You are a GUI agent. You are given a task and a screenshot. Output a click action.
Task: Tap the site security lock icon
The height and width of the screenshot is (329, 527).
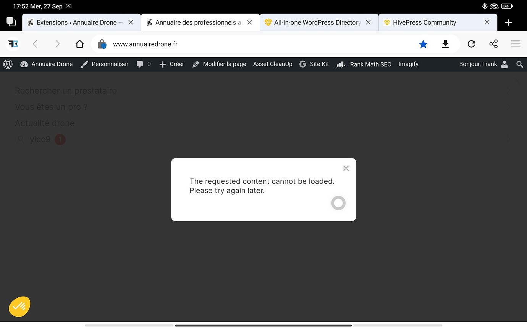pyautogui.click(x=102, y=44)
